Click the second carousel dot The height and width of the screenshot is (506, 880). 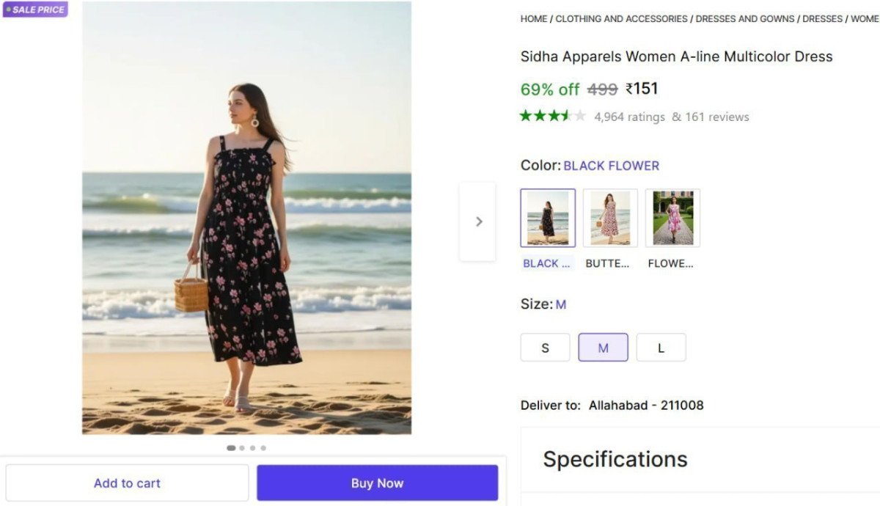(x=241, y=447)
